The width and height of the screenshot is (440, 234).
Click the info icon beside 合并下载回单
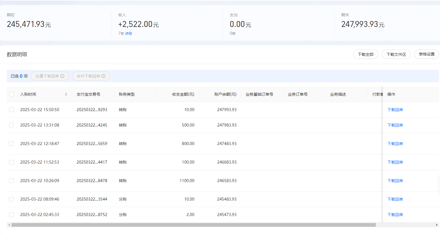103,76
